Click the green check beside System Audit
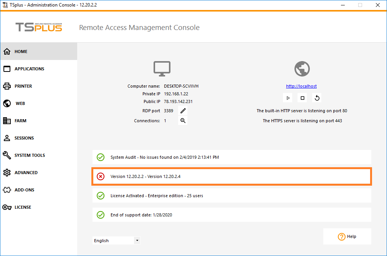 click(x=101, y=157)
